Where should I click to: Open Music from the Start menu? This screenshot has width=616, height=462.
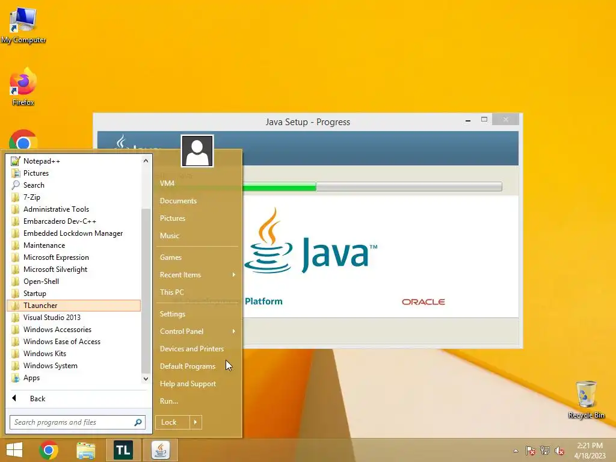coord(197,236)
